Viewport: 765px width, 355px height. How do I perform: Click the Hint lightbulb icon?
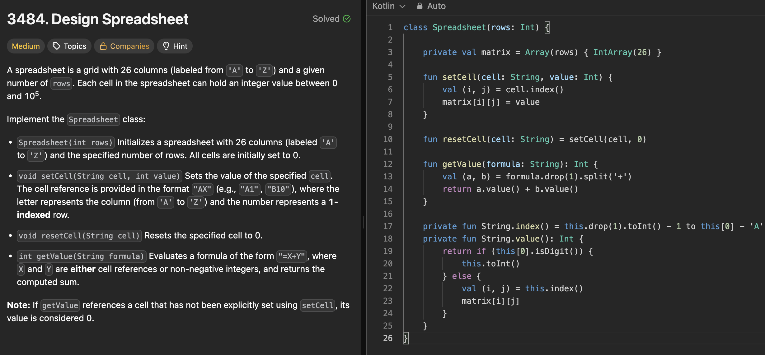pyautogui.click(x=166, y=46)
